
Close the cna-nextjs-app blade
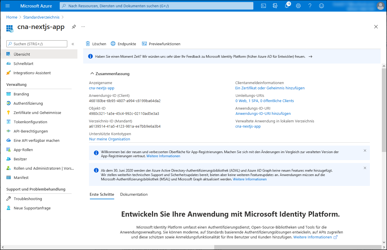(376, 27)
